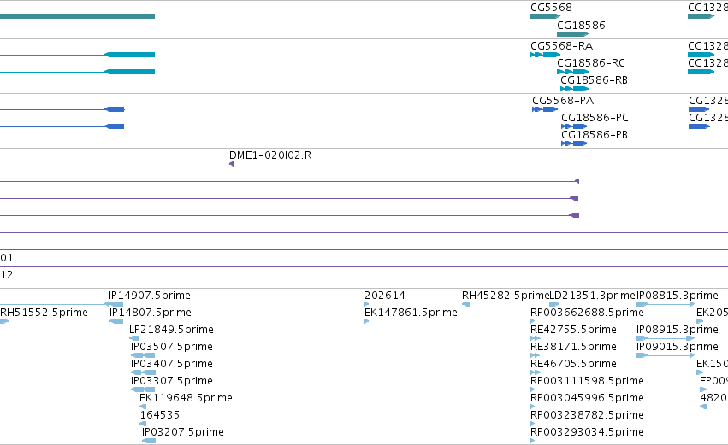This screenshot has width=728, height=445.
Task: Select the RE46705.5prime label
Action: [573, 364]
